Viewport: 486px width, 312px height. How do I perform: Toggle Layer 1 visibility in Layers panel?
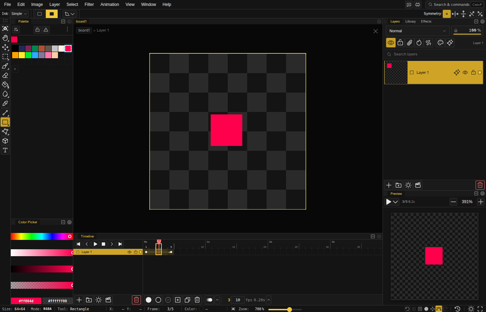(x=465, y=72)
